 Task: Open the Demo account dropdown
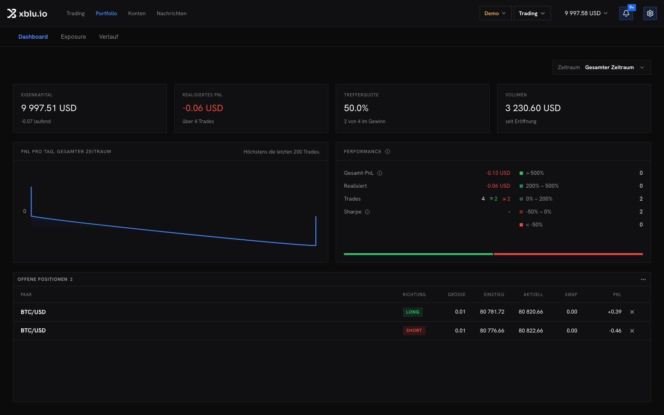click(x=495, y=13)
